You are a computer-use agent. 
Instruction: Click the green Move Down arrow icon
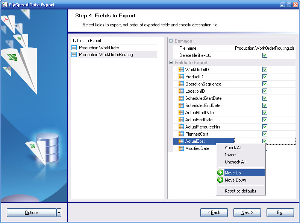220,180
